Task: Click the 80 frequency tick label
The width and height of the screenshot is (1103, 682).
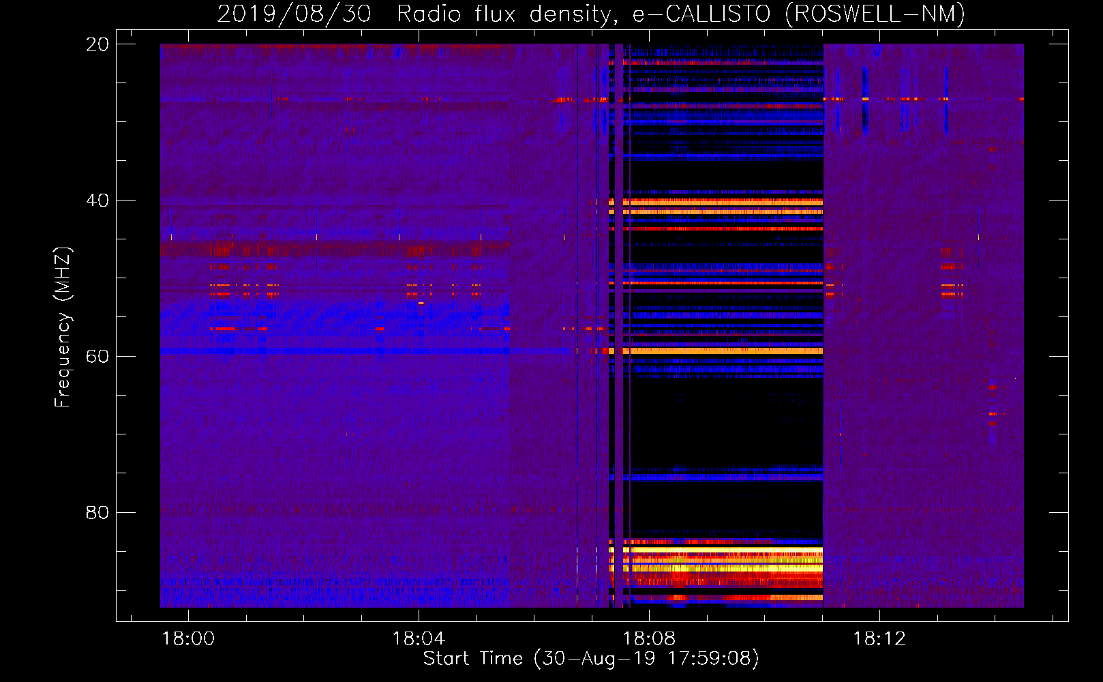Action: [x=97, y=512]
